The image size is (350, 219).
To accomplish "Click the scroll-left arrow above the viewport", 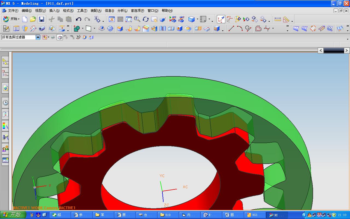I will (321, 50).
